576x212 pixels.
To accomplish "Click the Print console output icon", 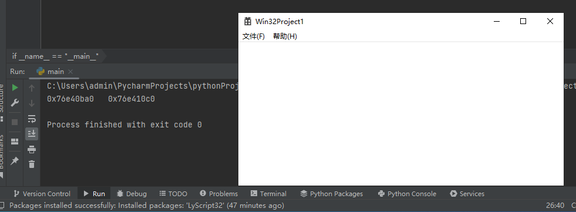I will [32, 149].
